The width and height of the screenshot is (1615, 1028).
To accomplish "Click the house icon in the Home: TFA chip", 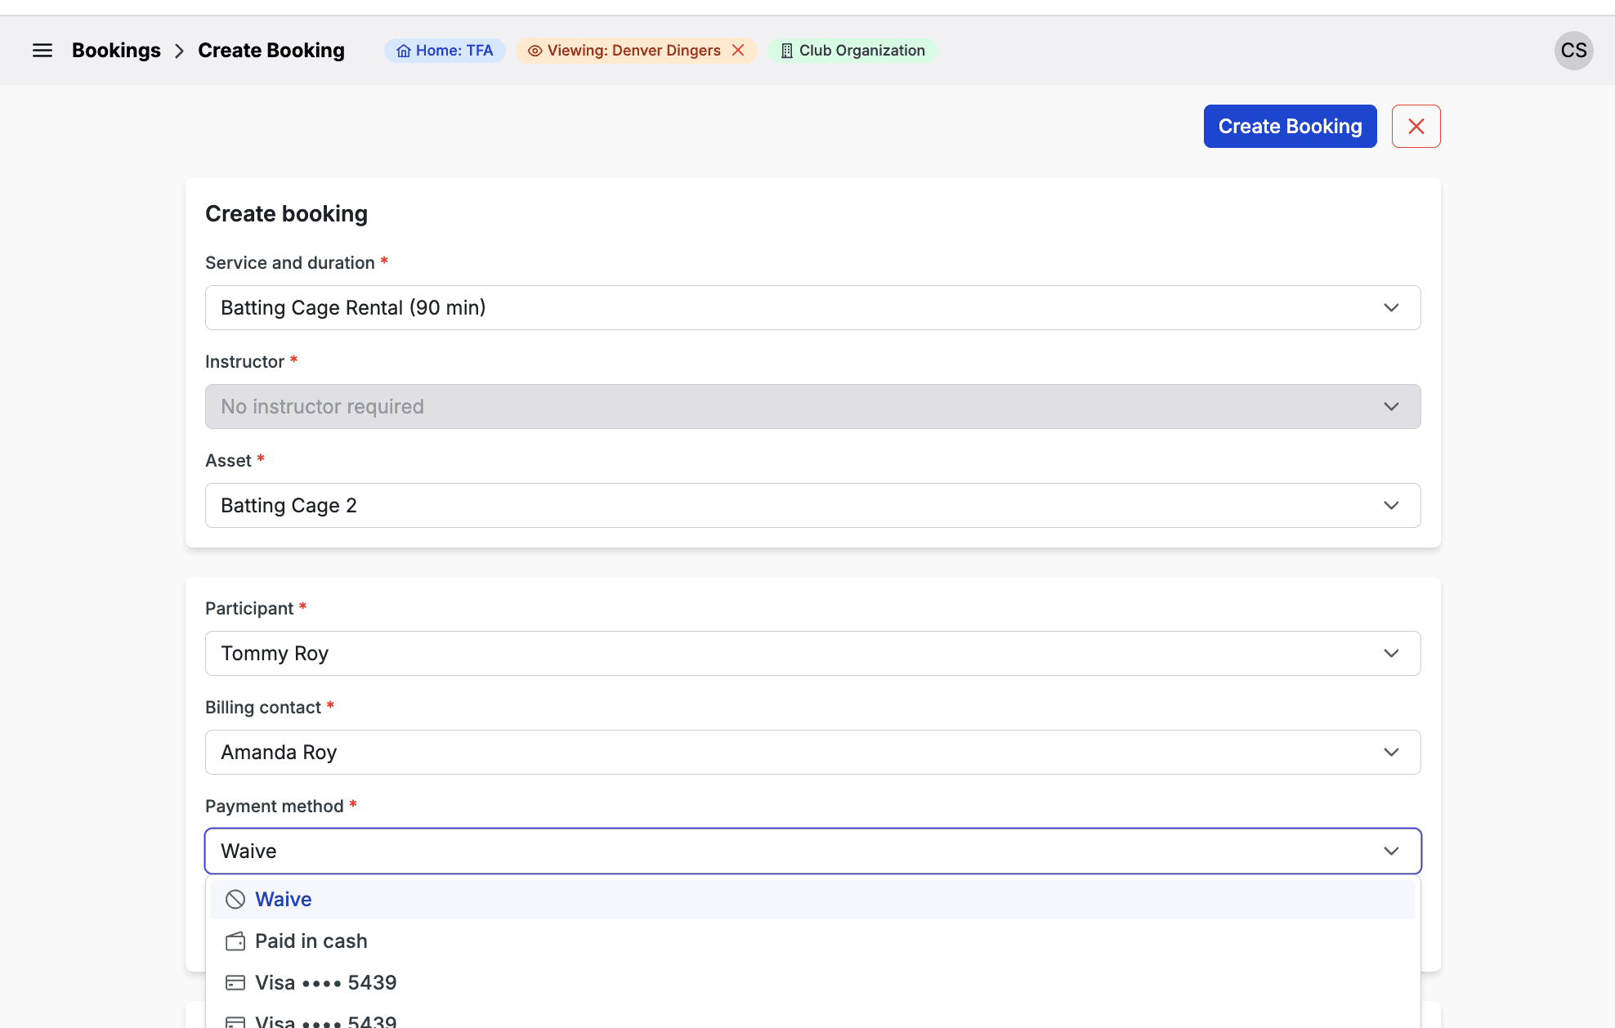I will pos(403,51).
